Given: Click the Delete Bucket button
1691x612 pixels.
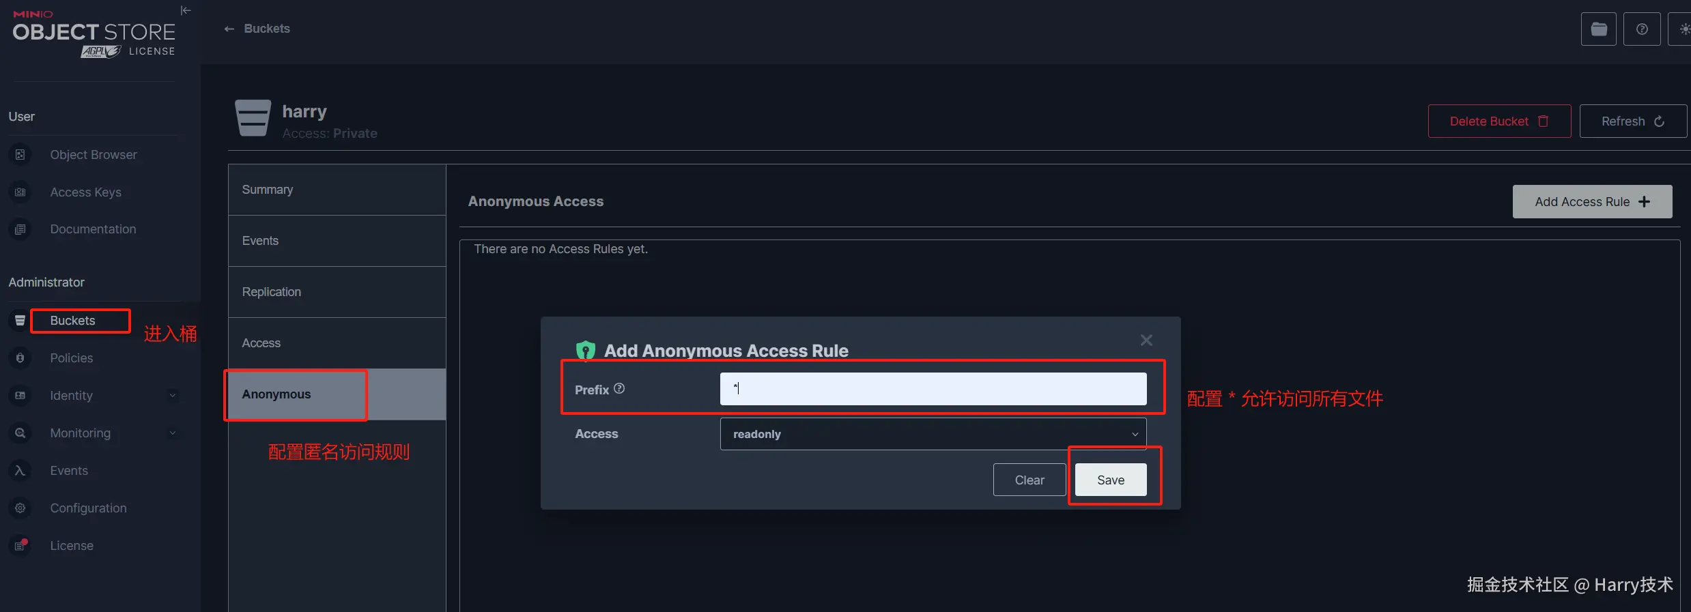Looking at the screenshot, I should point(1498,121).
